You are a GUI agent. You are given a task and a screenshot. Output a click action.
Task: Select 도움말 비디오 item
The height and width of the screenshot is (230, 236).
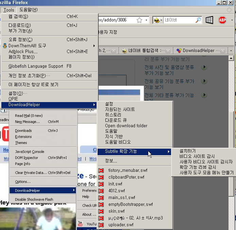coord(135,142)
